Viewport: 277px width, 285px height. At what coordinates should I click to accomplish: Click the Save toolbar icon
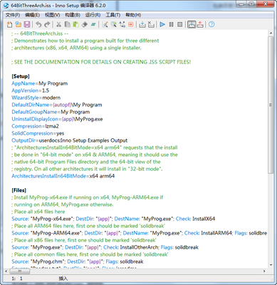(x=27, y=24)
